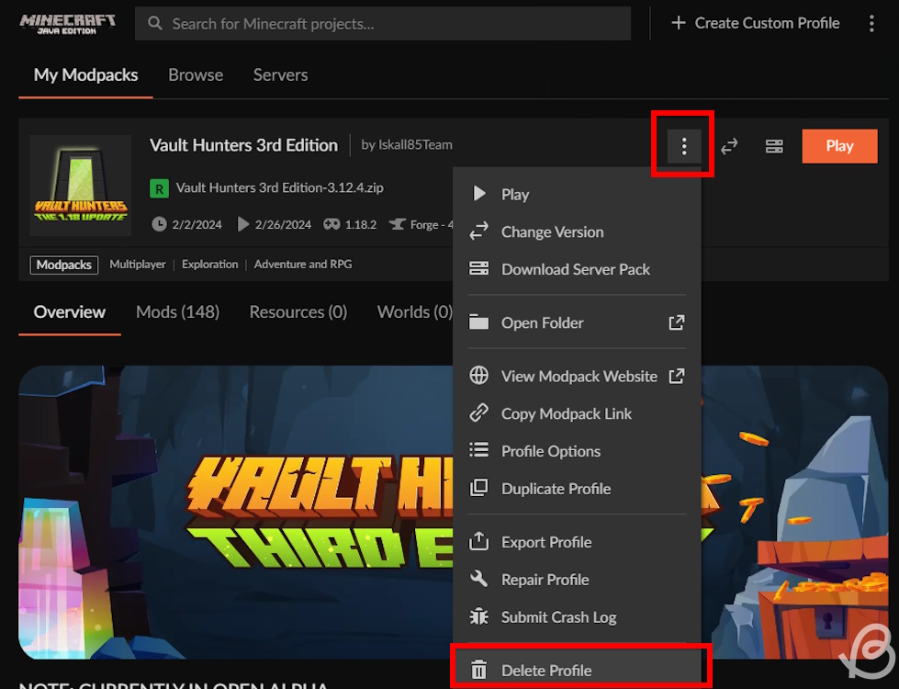Open the Mods (148) tab
899x689 pixels.
[177, 311]
